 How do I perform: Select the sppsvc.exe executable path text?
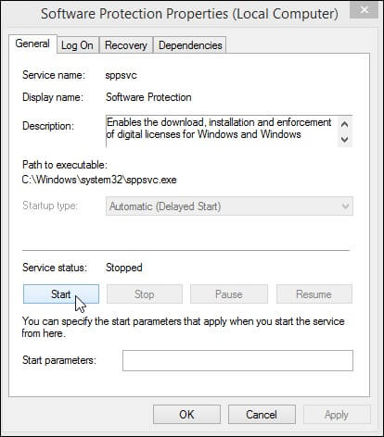[x=99, y=180]
